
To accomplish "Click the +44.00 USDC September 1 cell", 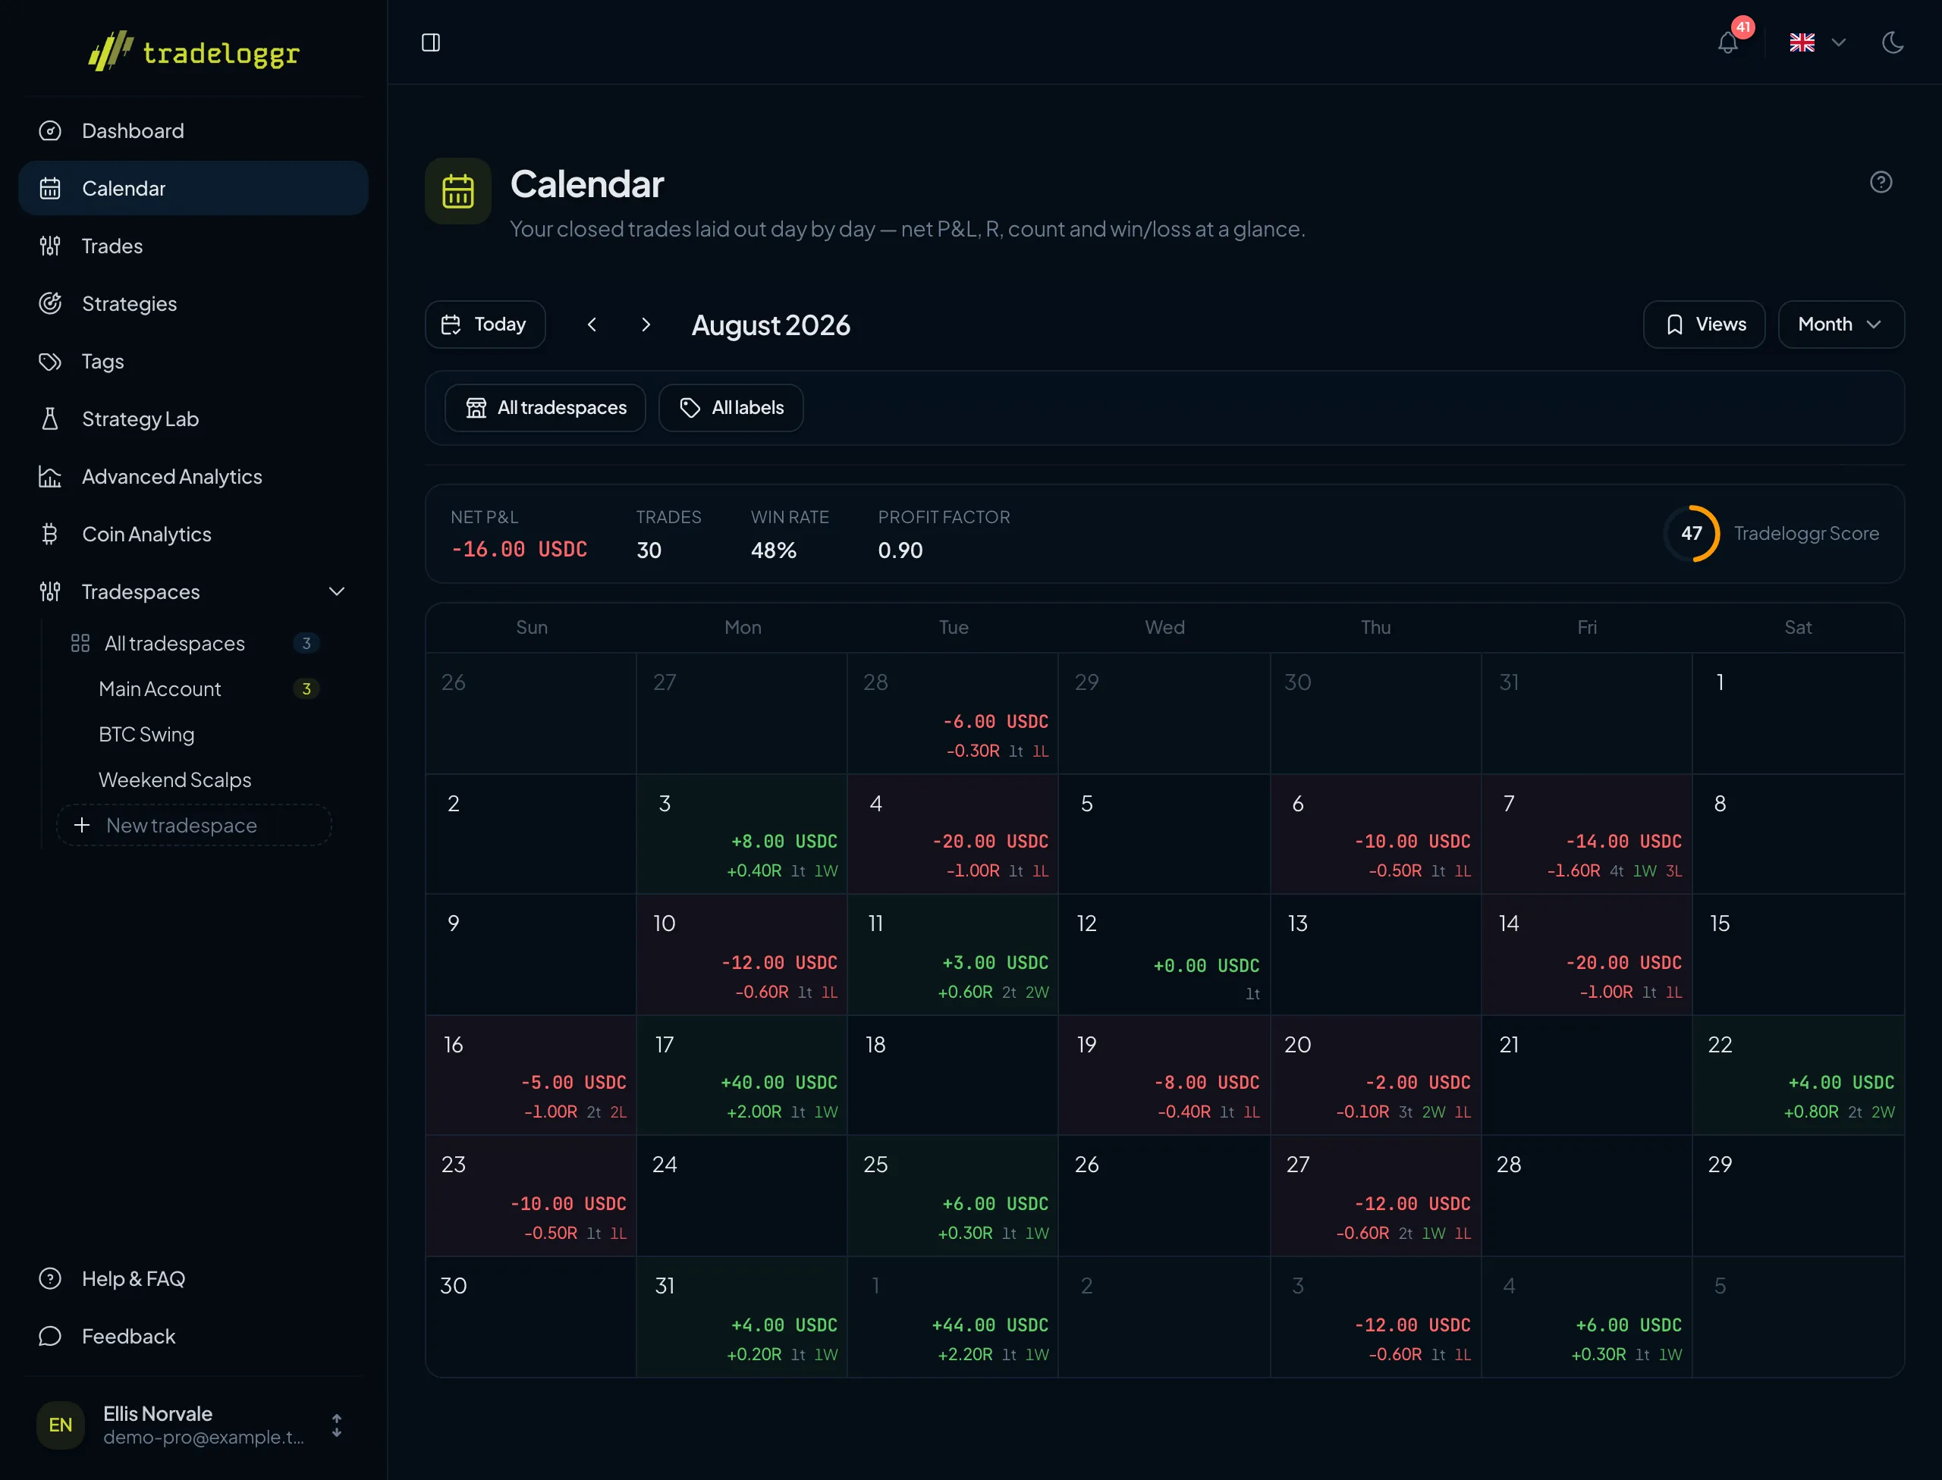I will point(953,1316).
